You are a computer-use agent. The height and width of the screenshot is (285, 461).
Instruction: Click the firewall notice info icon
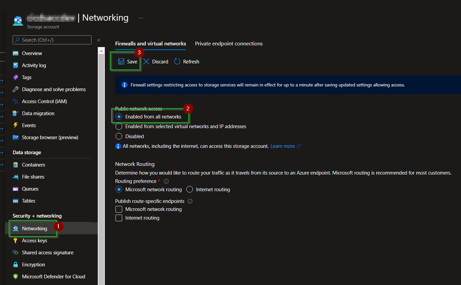tap(125, 85)
